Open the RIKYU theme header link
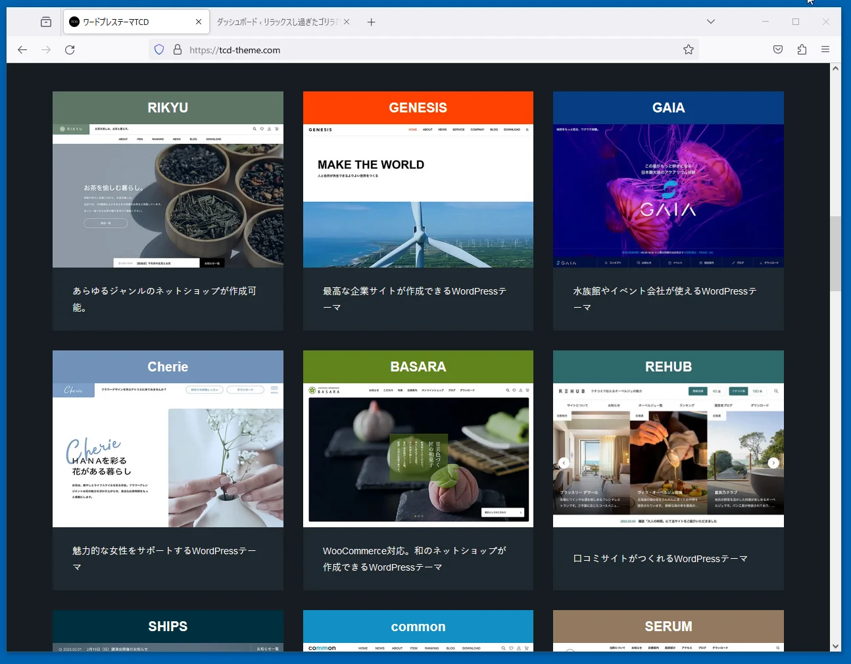 pos(168,108)
